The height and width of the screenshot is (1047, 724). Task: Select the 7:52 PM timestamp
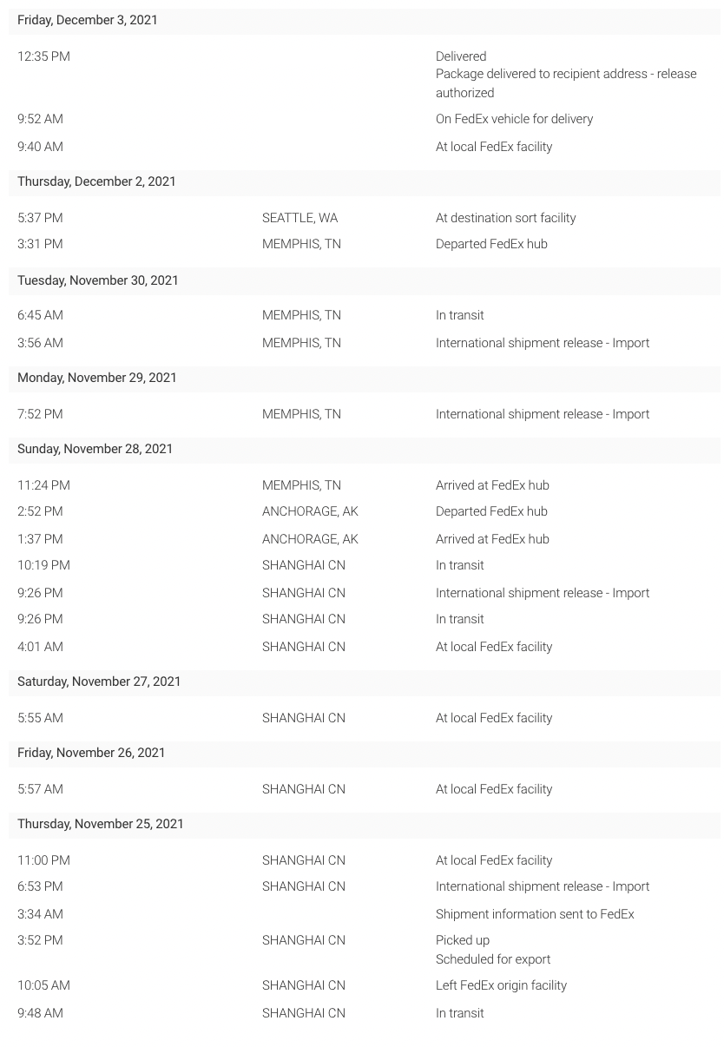tap(40, 414)
